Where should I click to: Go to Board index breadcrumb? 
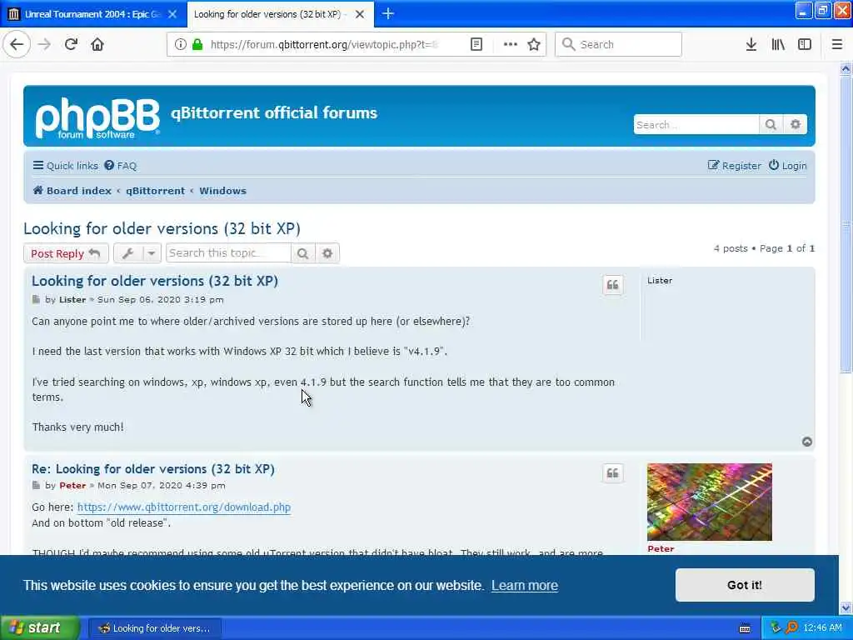[x=72, y=191]
